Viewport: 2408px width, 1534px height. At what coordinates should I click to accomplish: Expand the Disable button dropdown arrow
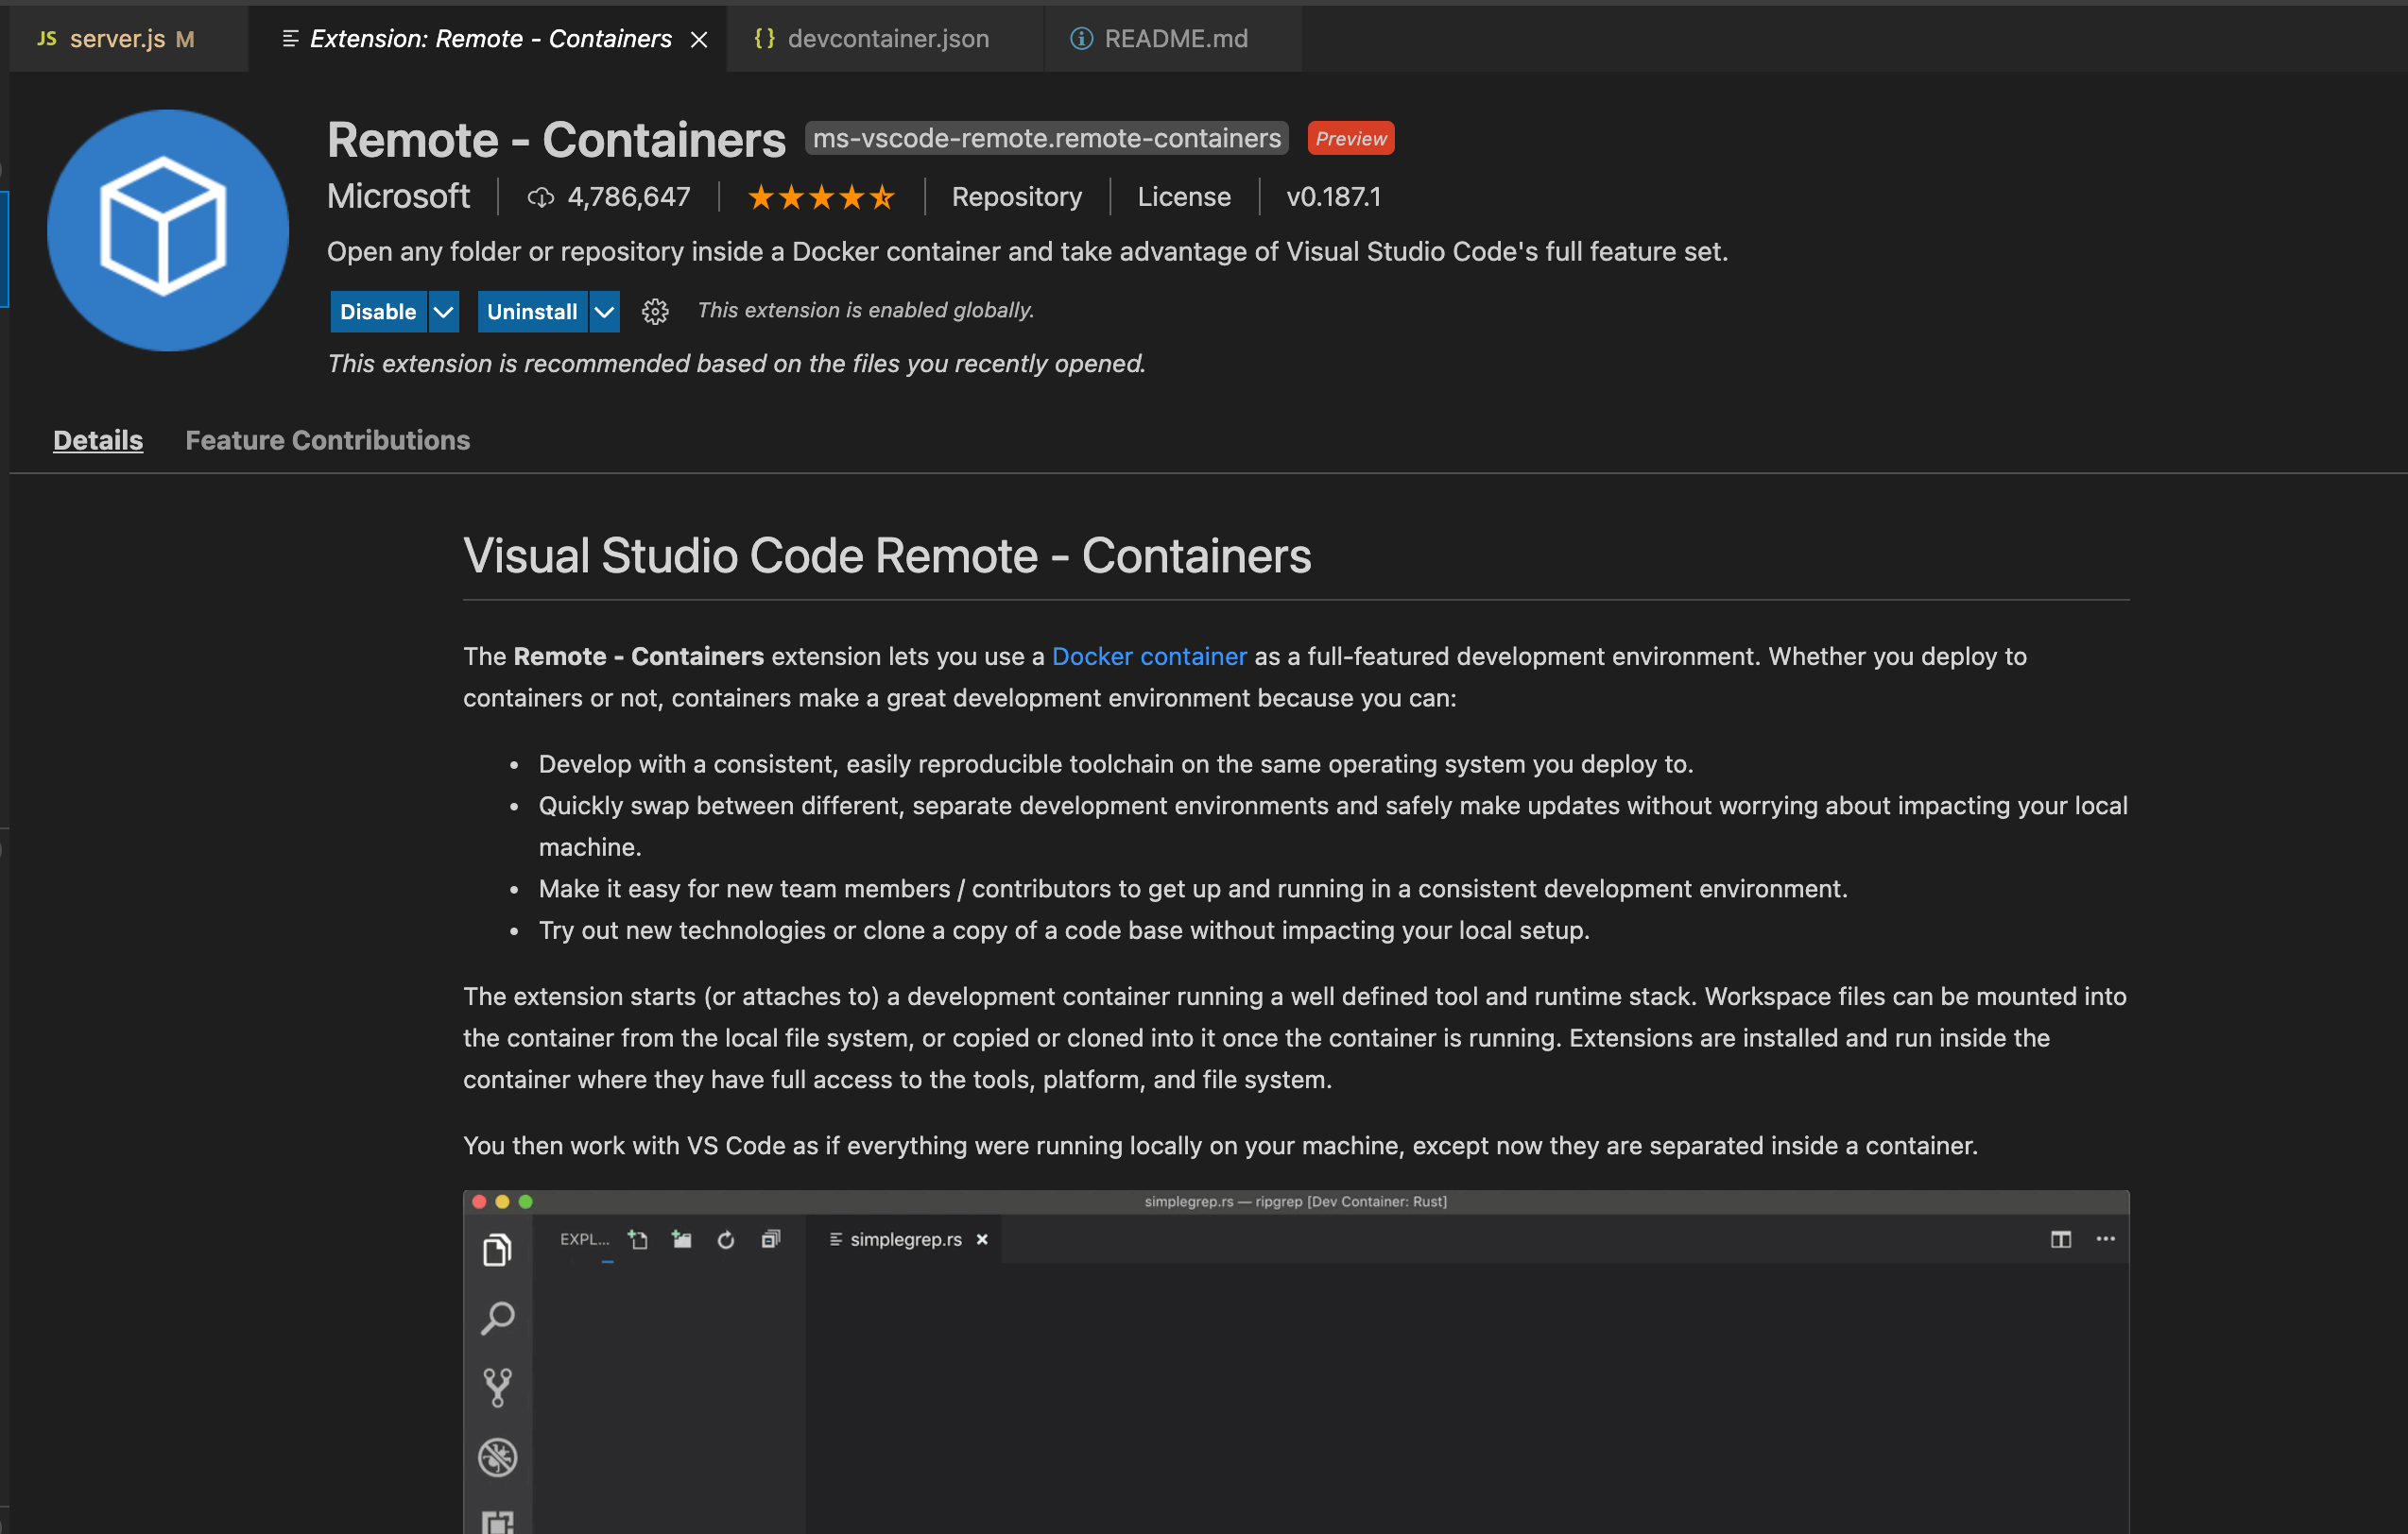(x=444, y=311)
